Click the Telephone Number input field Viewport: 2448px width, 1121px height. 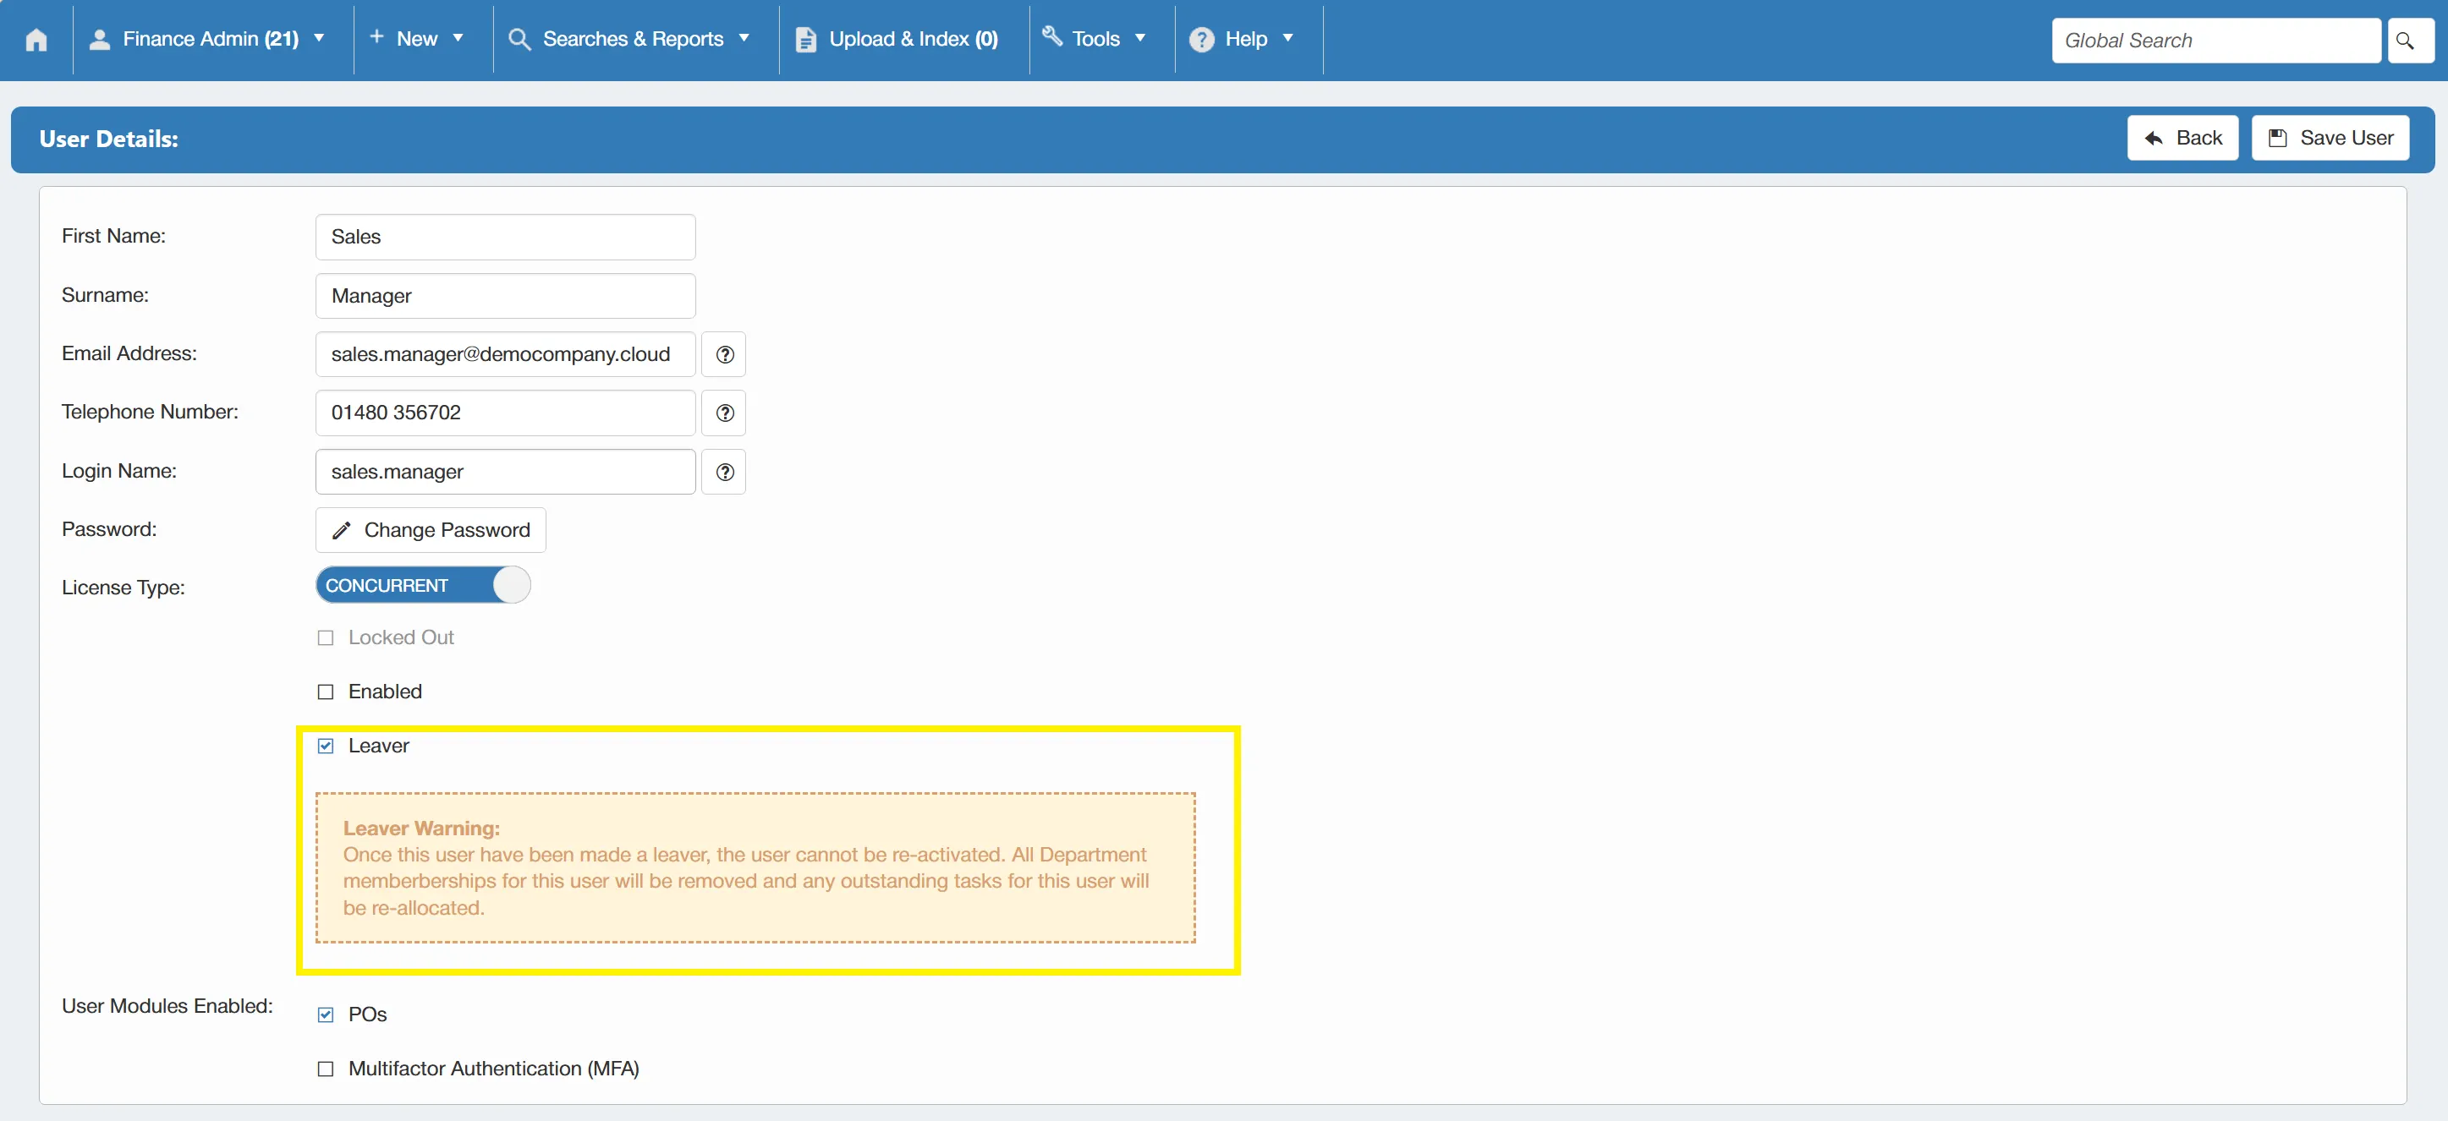point(506,413)
